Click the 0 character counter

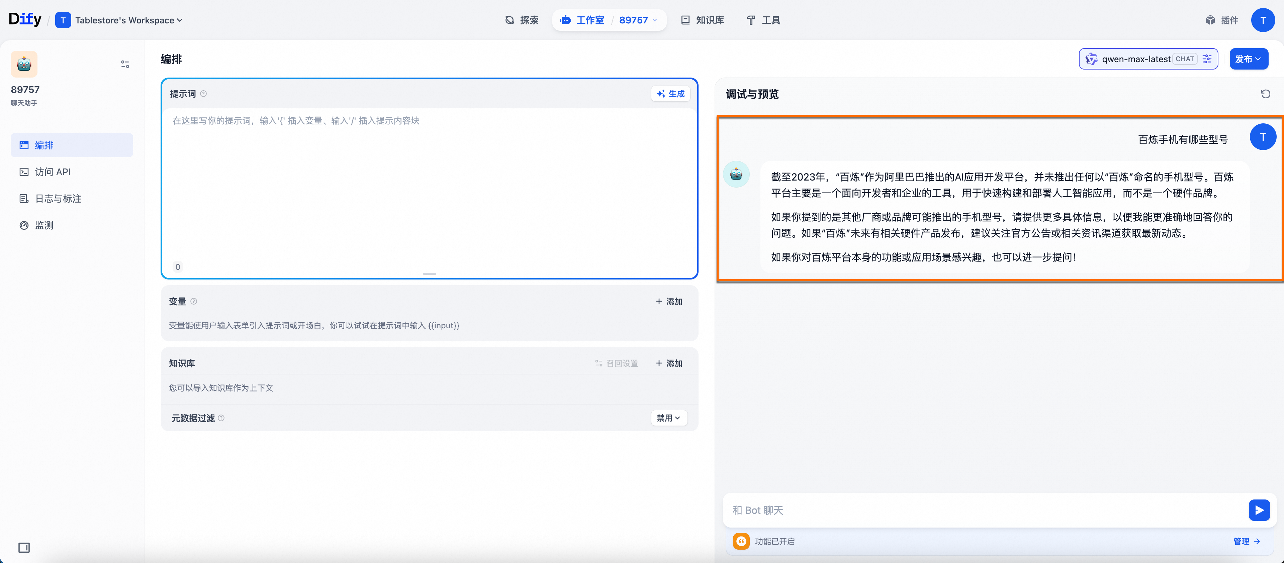pyautogui.click(x=177, y=266)
